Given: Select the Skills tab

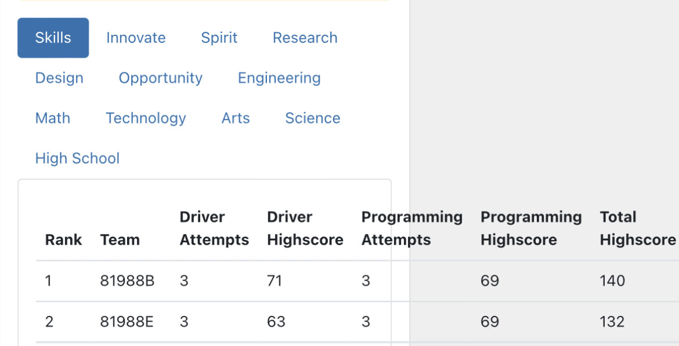Looking at the screenshot, I should pos(53,38).
